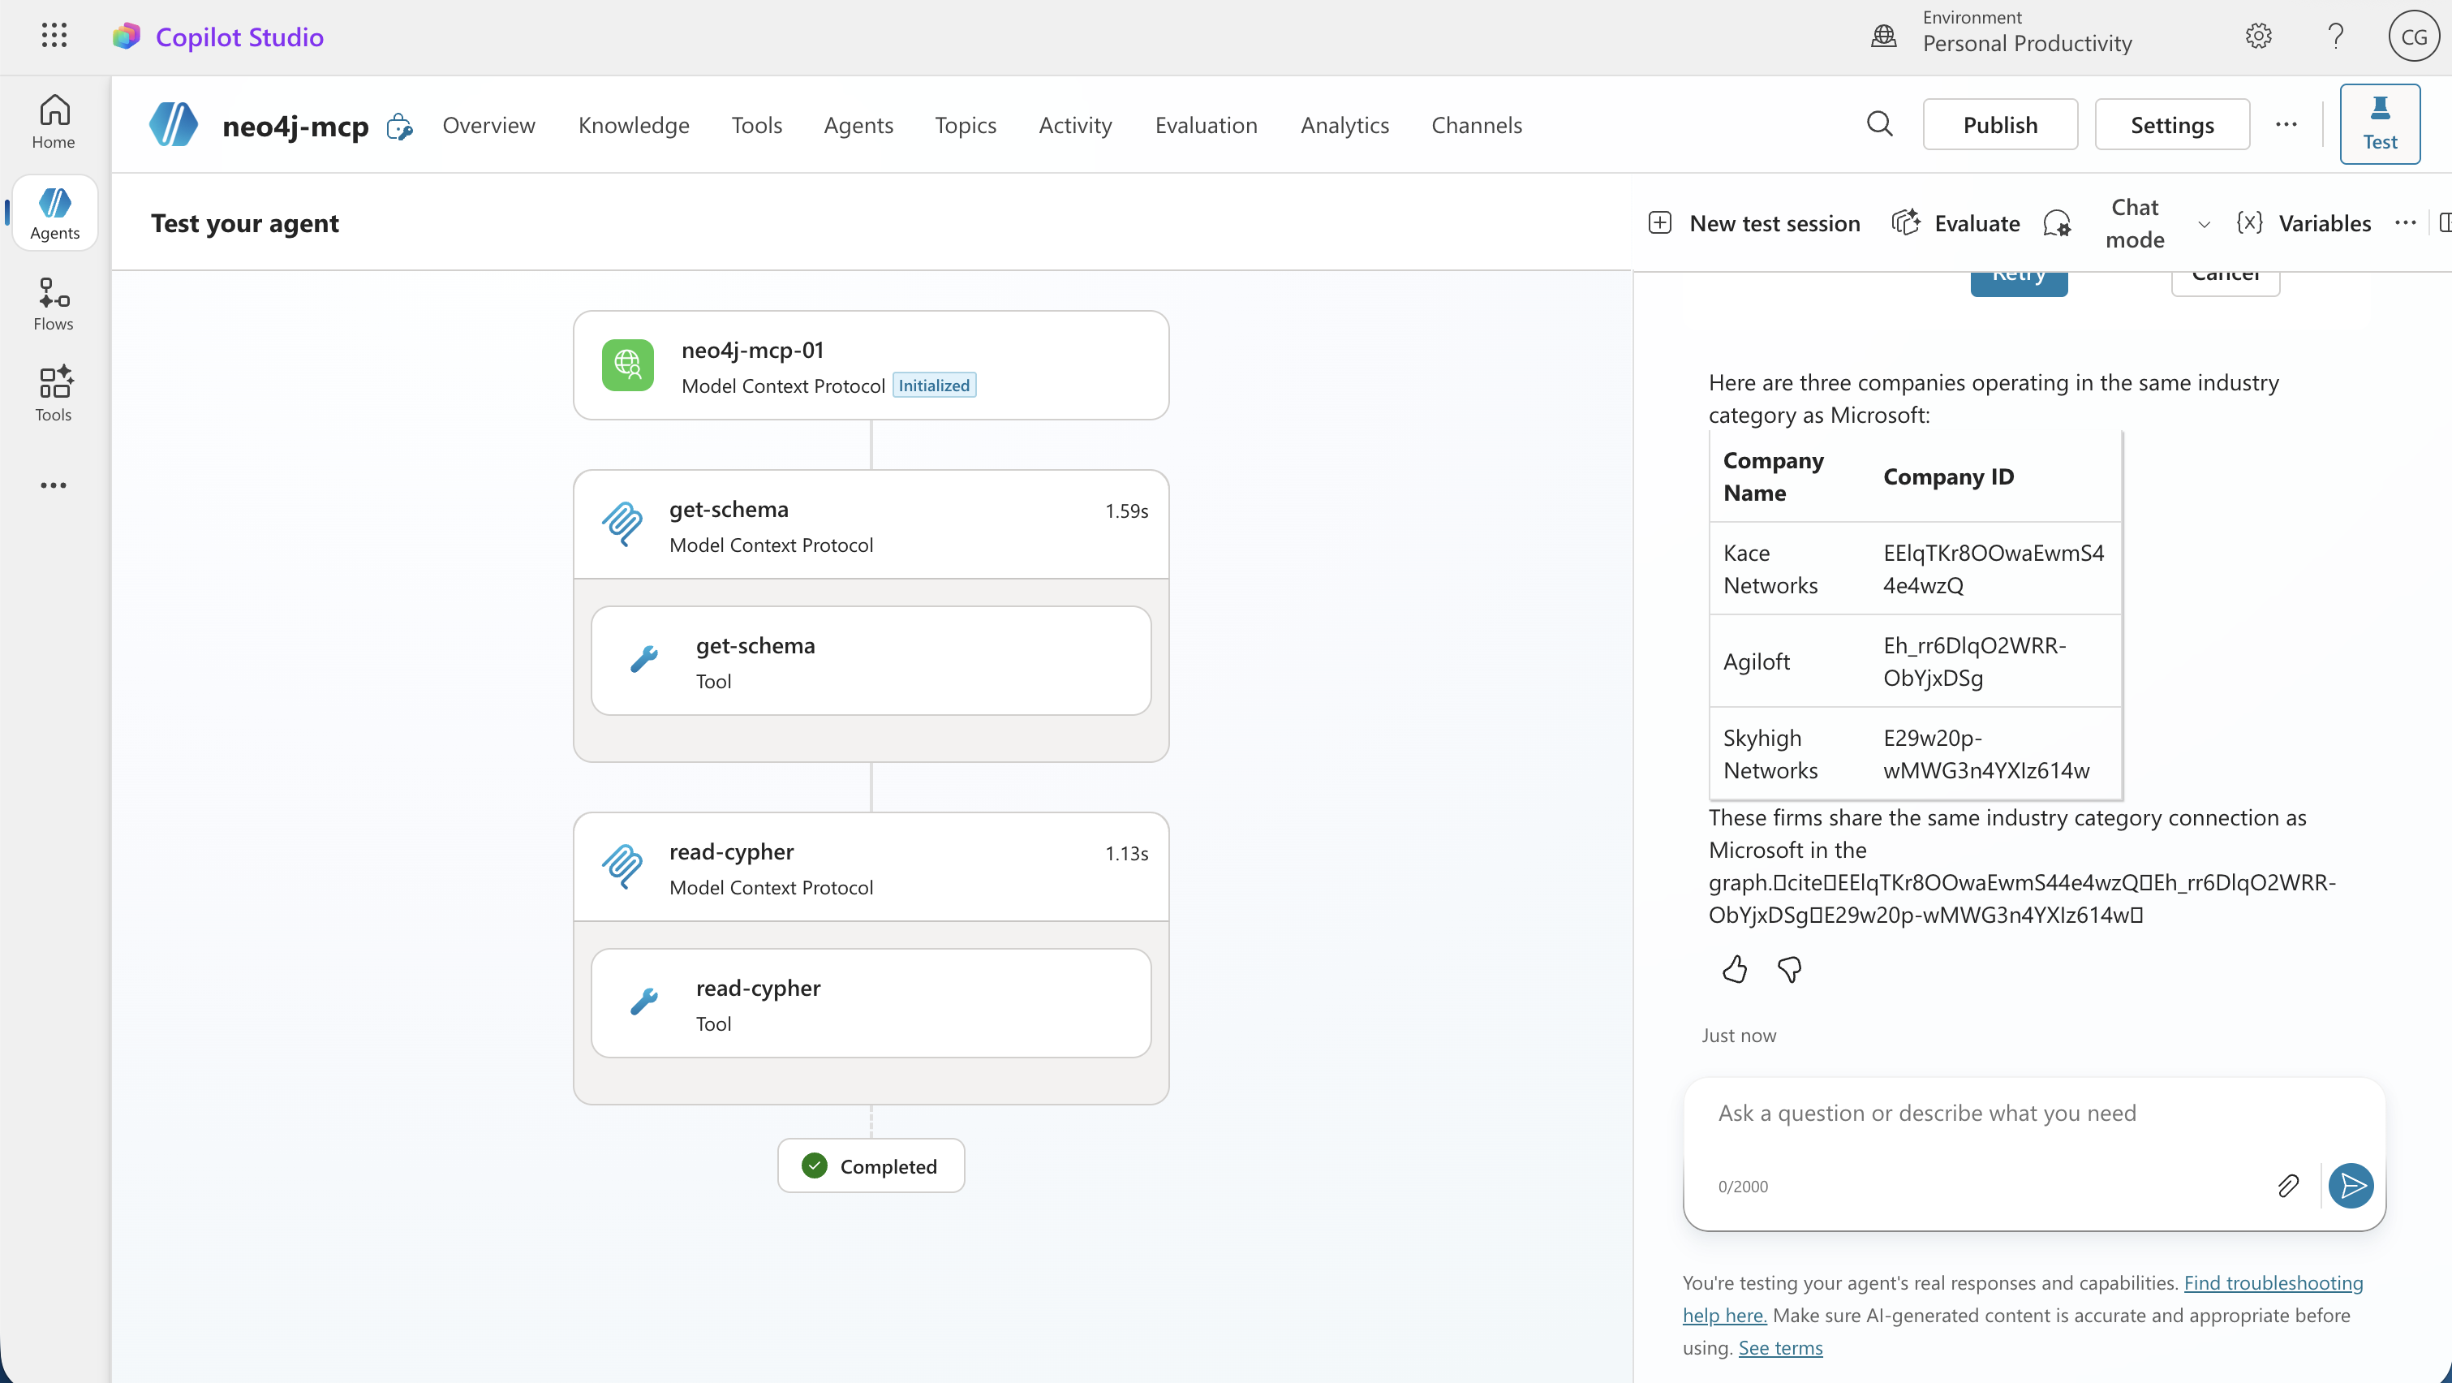Open the See terms link

coord(1780,1348)
